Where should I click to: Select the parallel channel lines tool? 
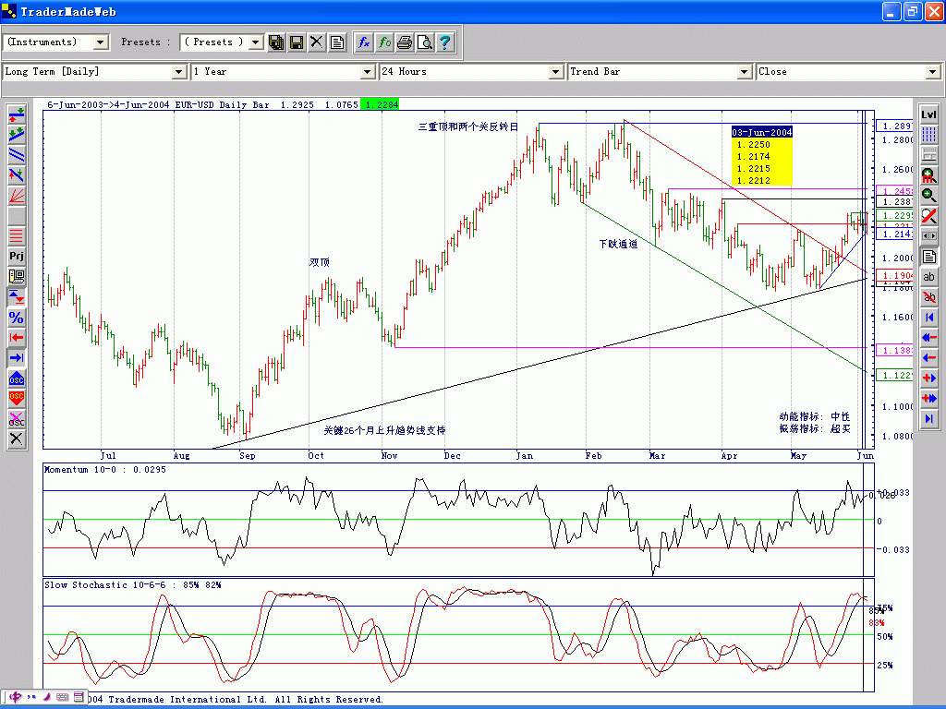pos(17,154)
